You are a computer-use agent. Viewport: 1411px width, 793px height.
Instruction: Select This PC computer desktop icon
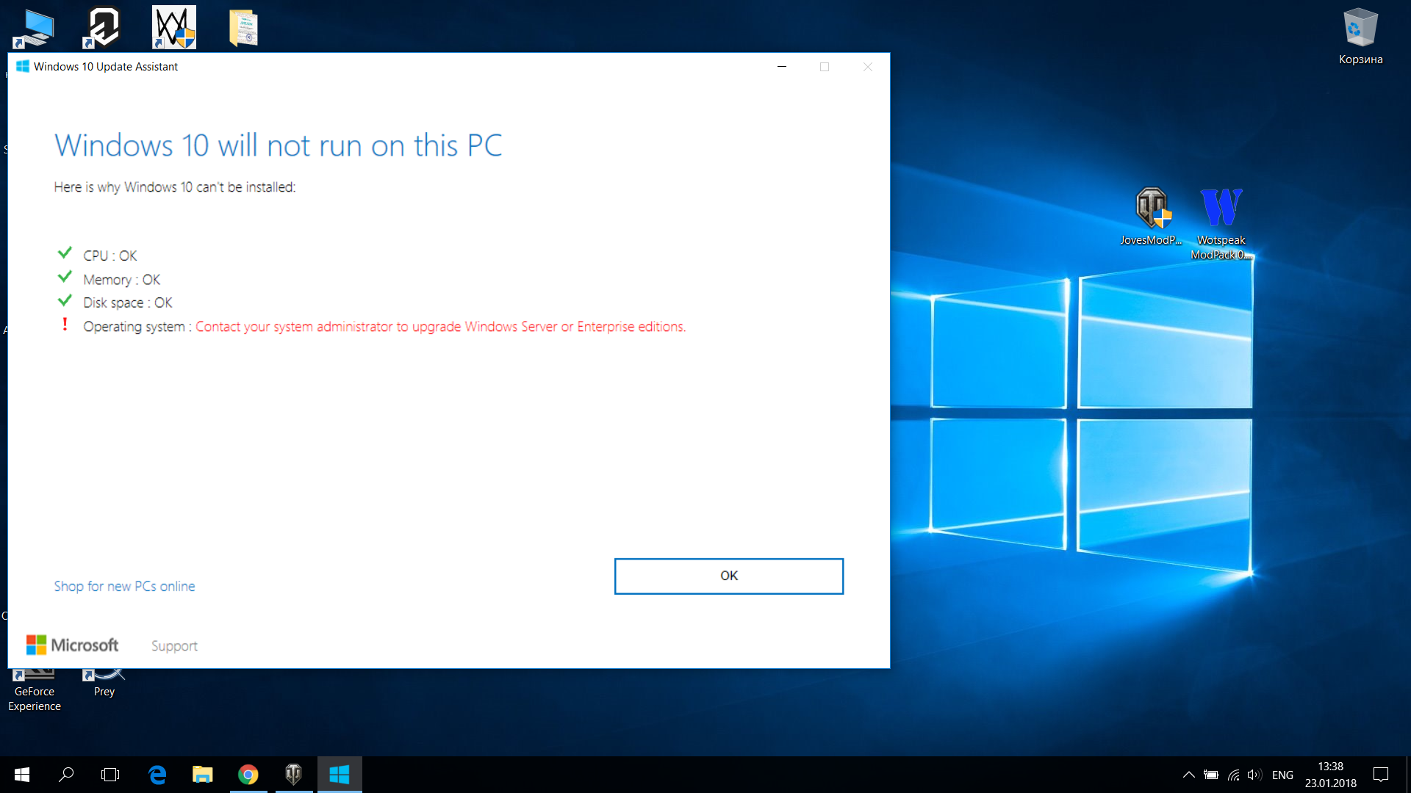tap(34, 28)
